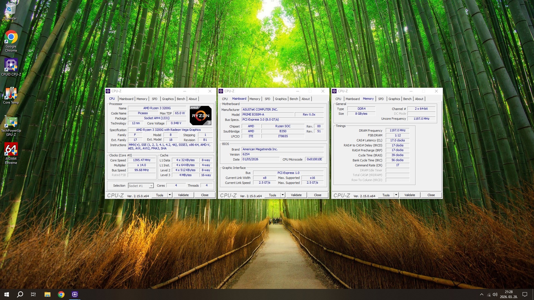The height and width of the screenshot is (300, 534).
Task: Open File Explorer from the taskbar
Action: 47,294
